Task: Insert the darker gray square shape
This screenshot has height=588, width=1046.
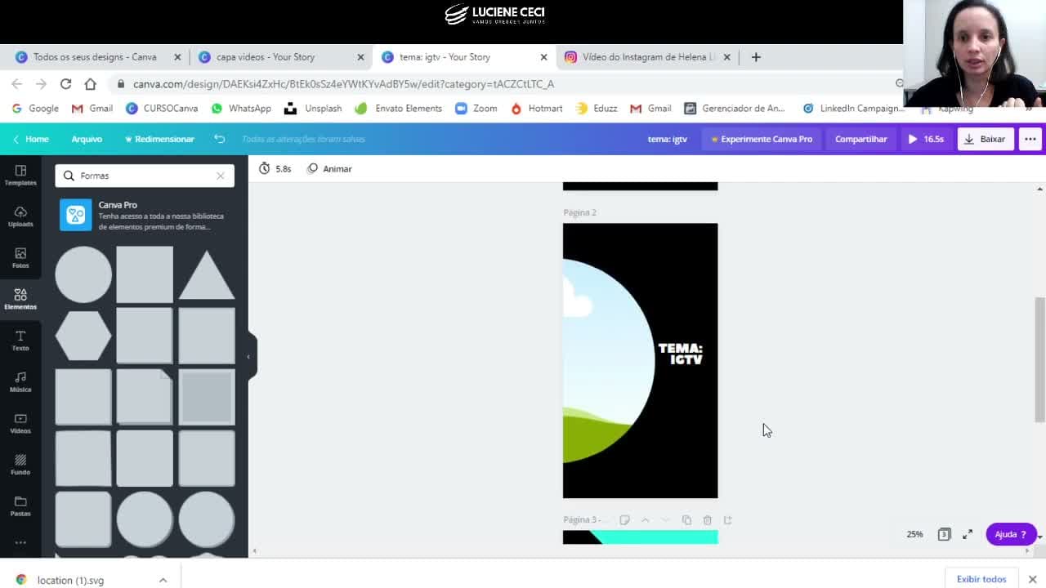Action: pos(207,397)
